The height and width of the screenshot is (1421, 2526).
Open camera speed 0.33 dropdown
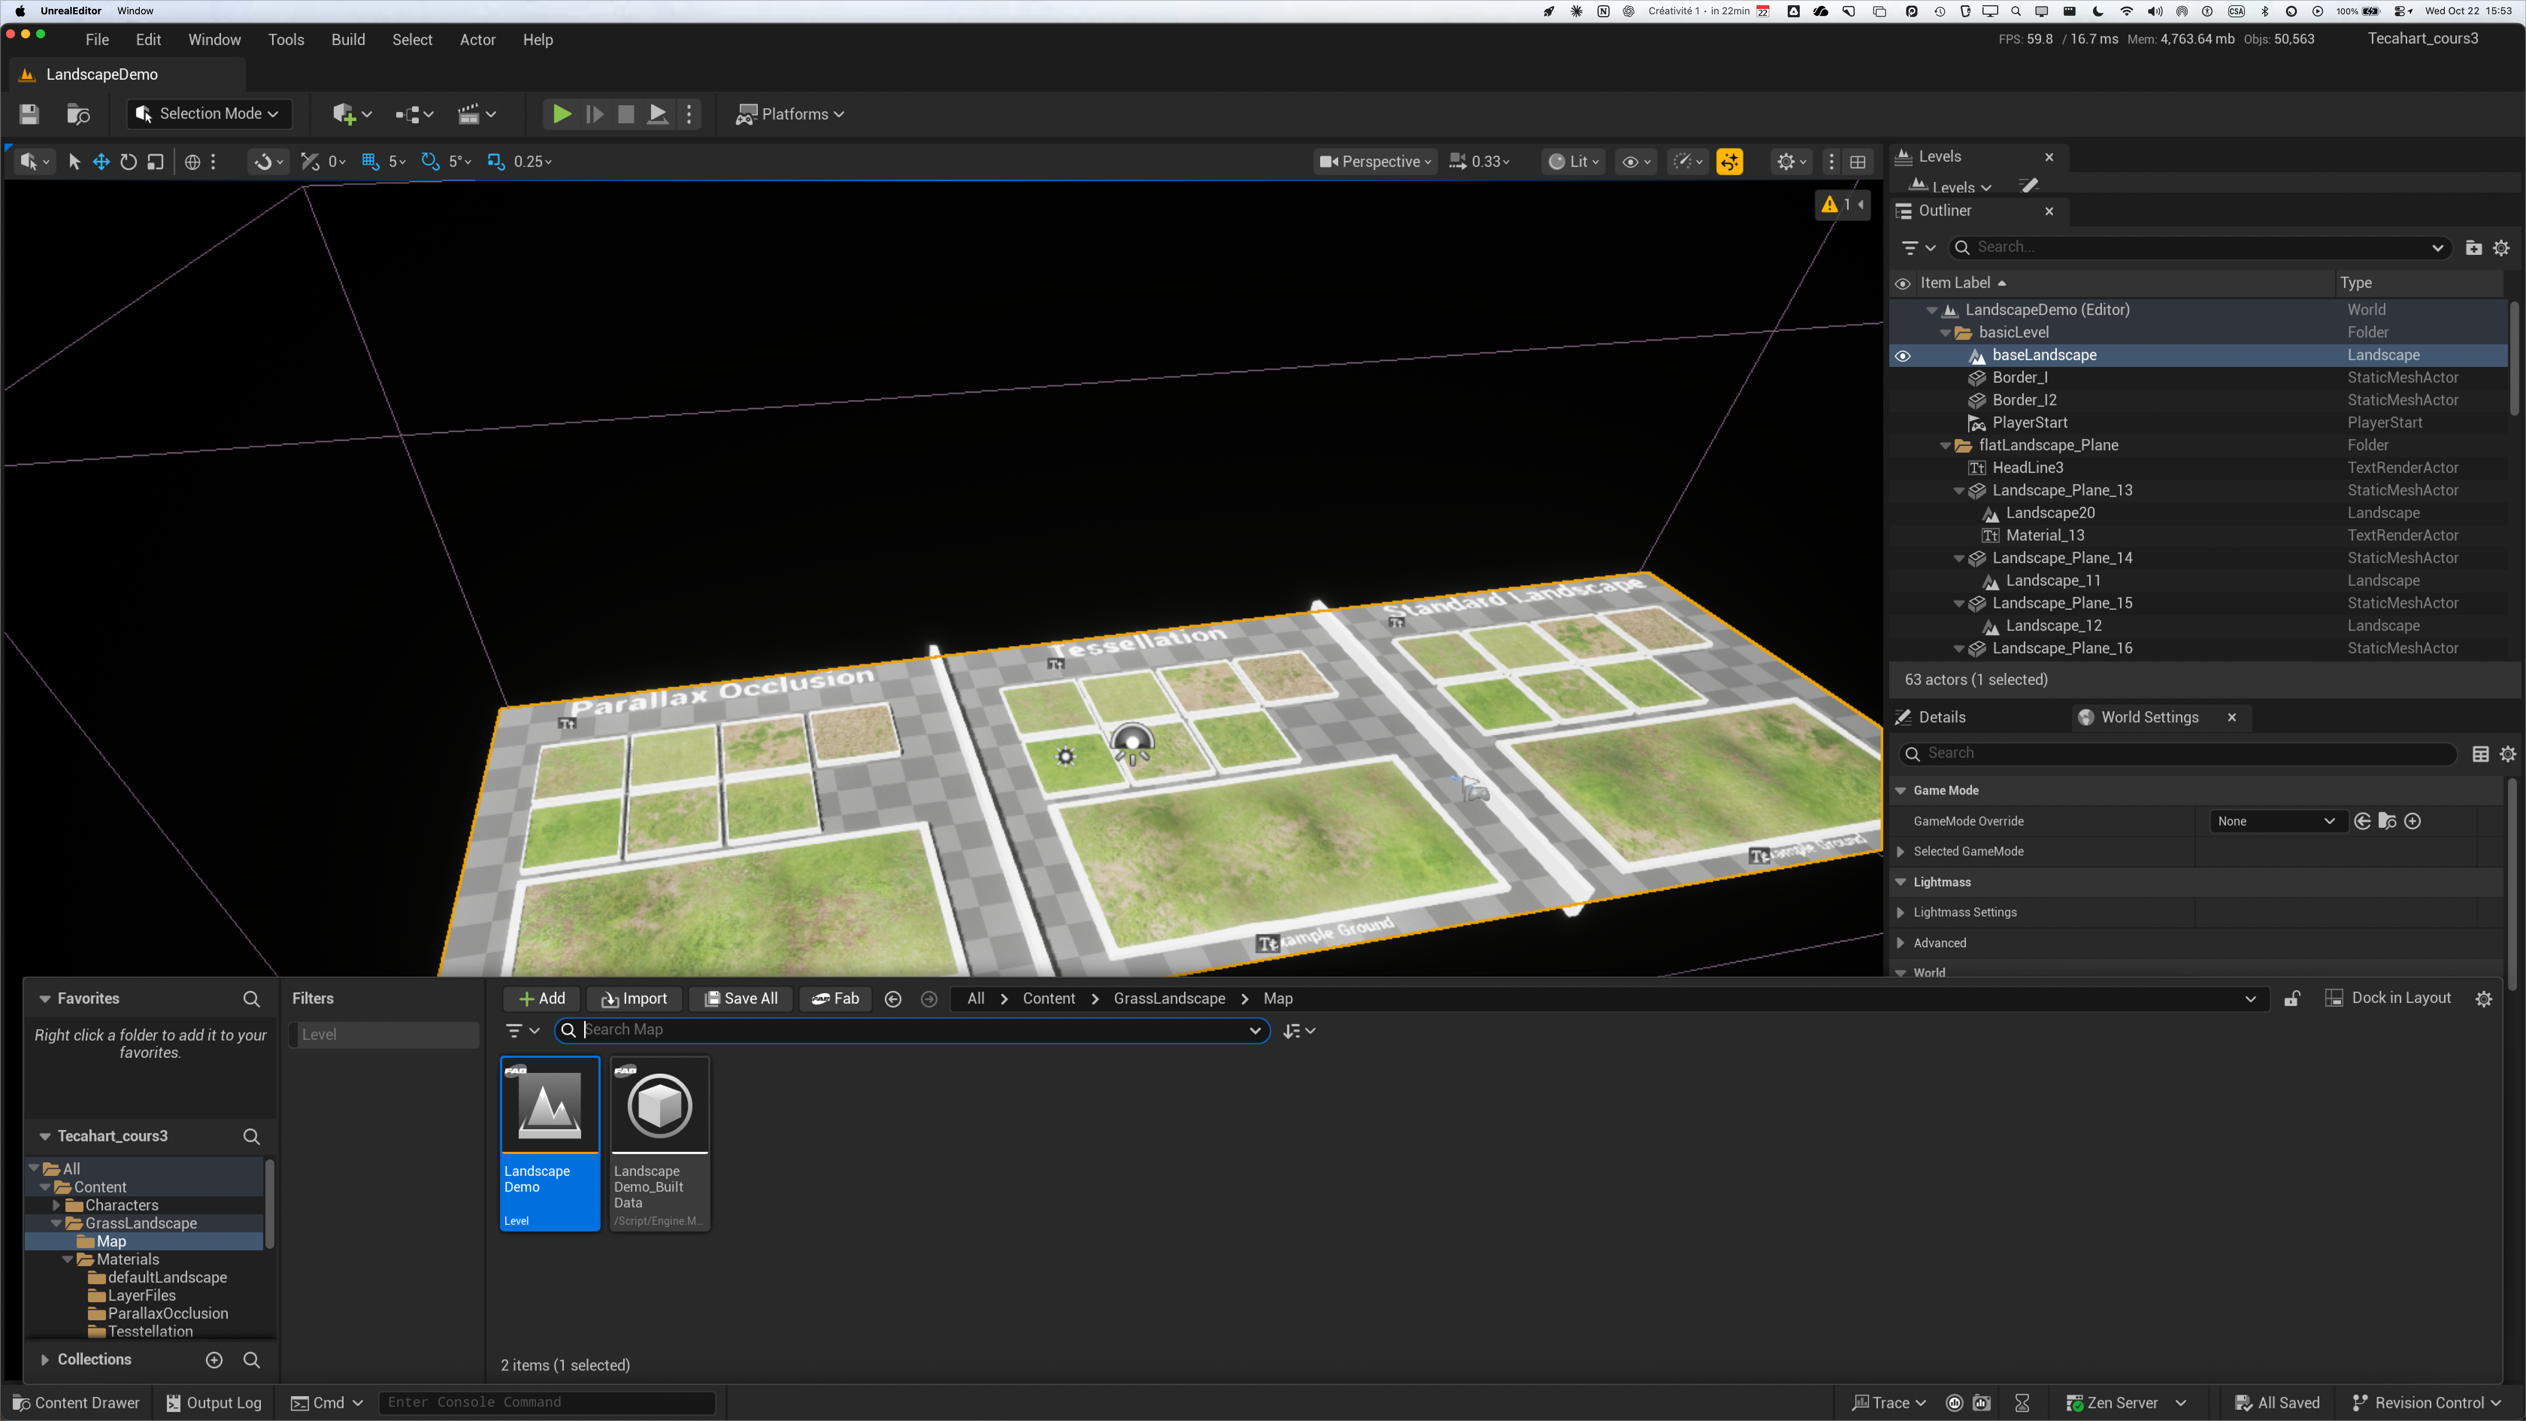tap(1480, 162)
